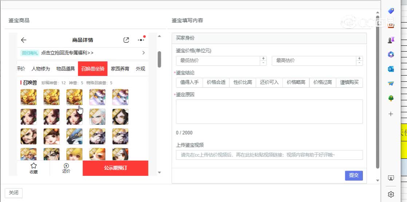Tap the 还价 yen icon

pos(66,166)
